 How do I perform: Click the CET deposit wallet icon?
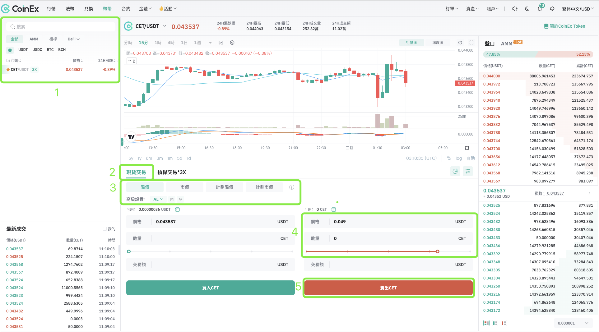coord(334,210)
